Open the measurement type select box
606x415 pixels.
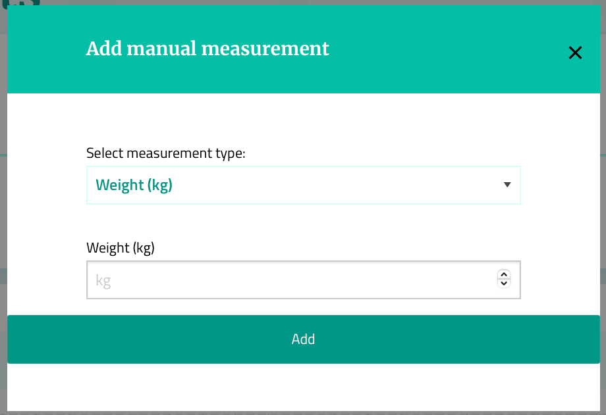tap(303, 185)
